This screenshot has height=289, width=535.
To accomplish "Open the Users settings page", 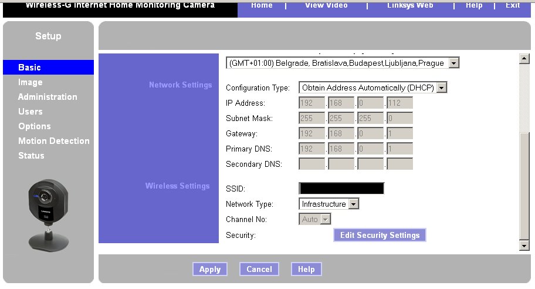I will point(30,112).
